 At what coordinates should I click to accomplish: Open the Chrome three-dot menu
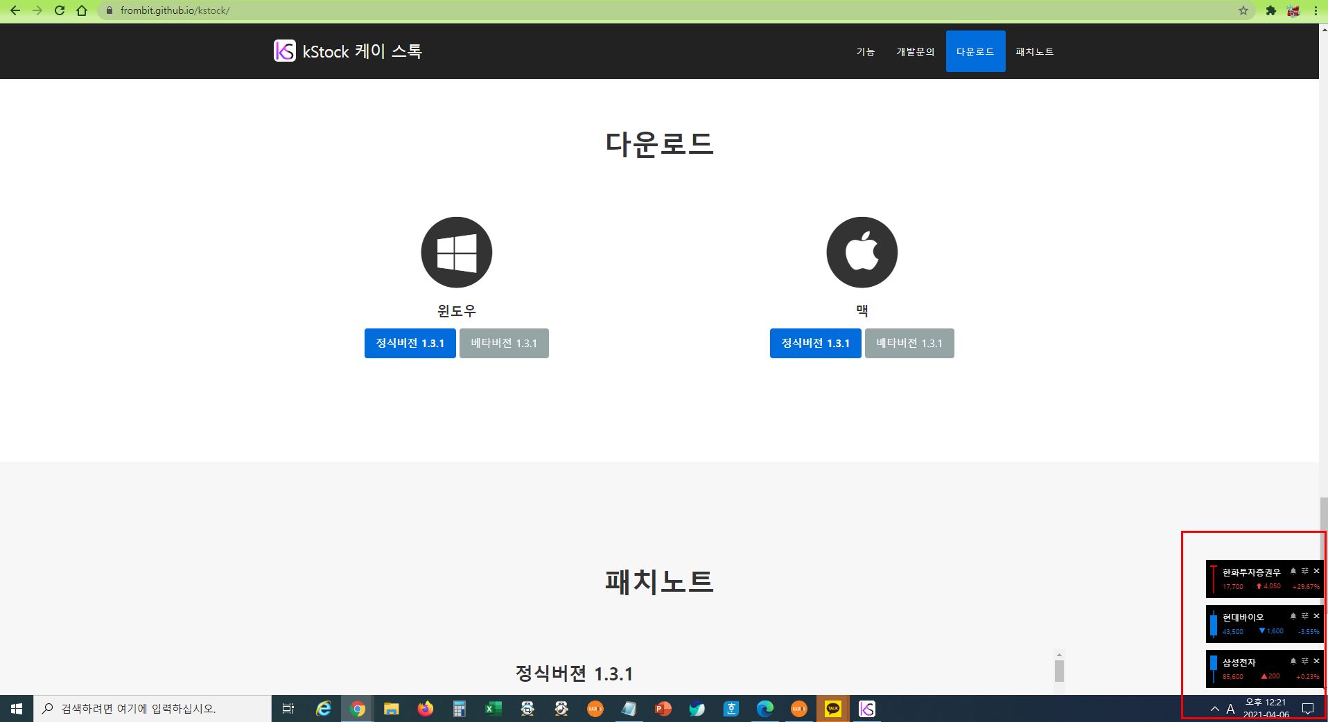coord(1316,10)
